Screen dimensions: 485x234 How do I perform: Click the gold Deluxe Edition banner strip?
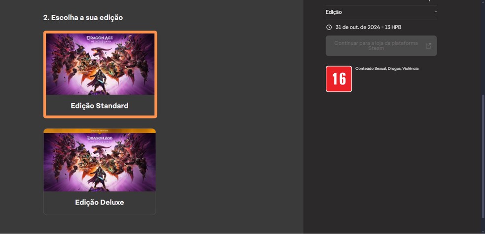pyautogui.click(x=100, y=131)
